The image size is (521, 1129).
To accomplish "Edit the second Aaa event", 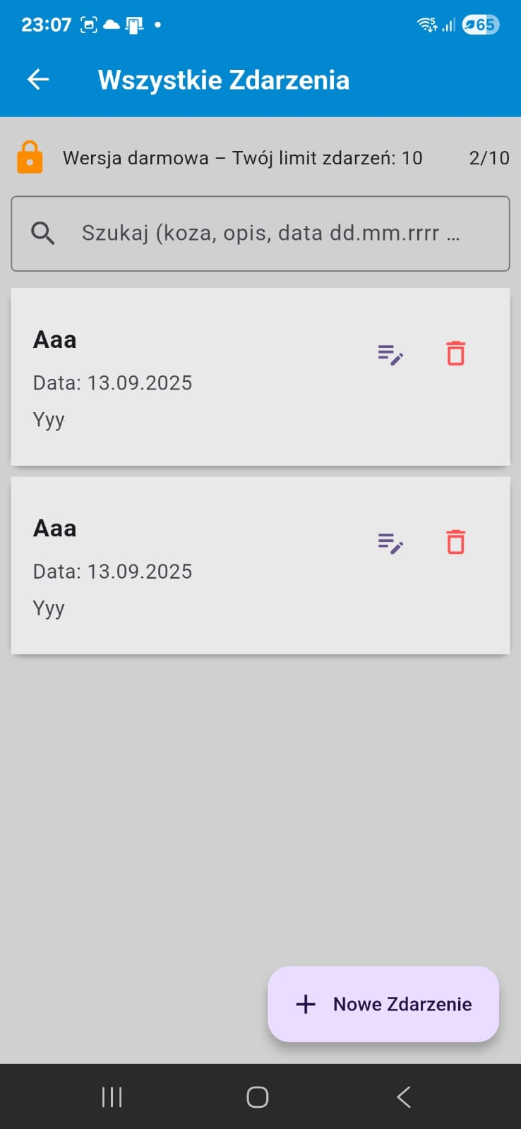I will pyautogui.click(x=390, y=543).
